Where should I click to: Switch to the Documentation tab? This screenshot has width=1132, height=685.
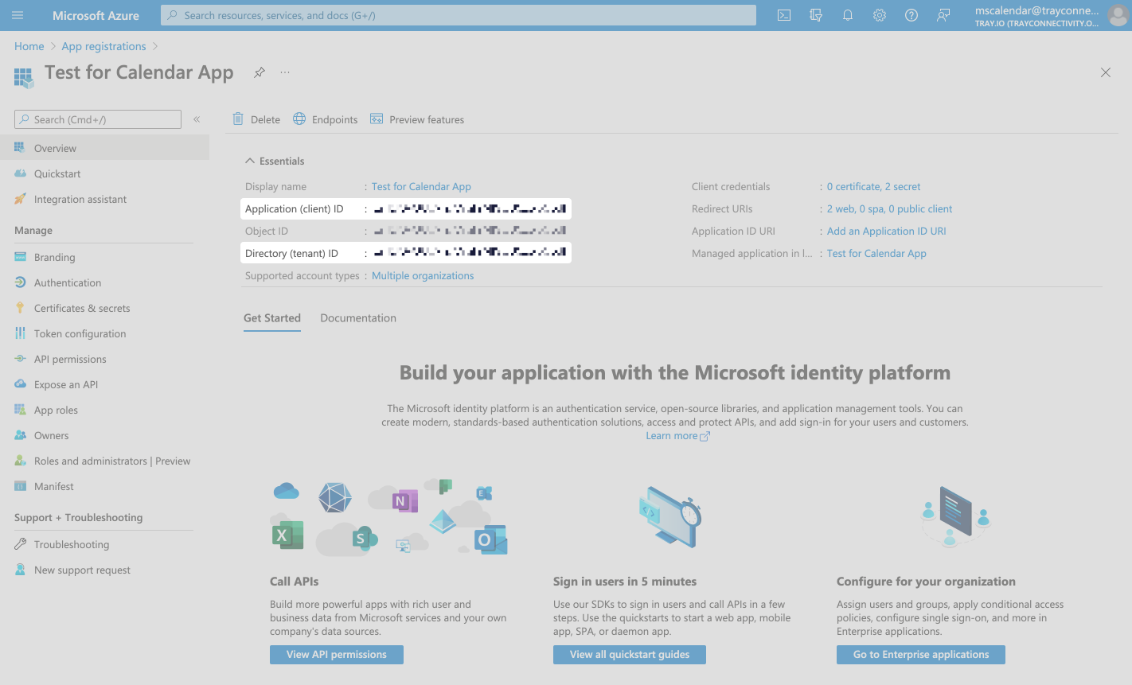(x=357, y=317)
